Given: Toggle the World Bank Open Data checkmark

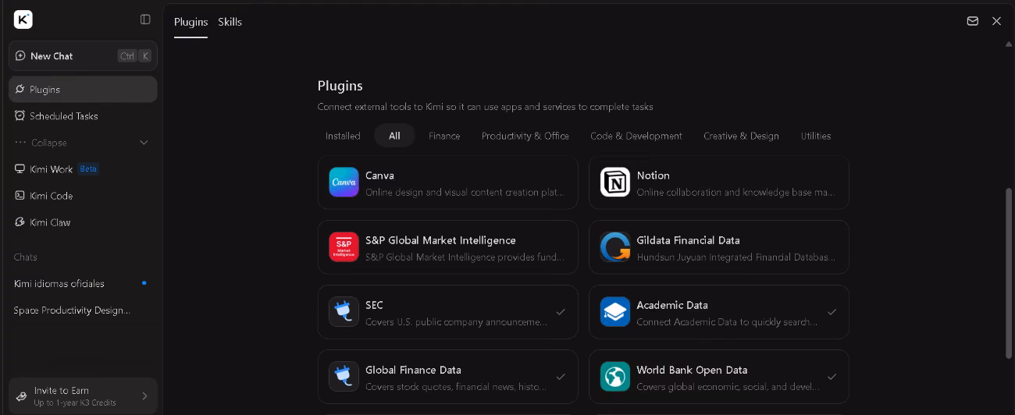Looking at the screenshot, I should (832, 376).
